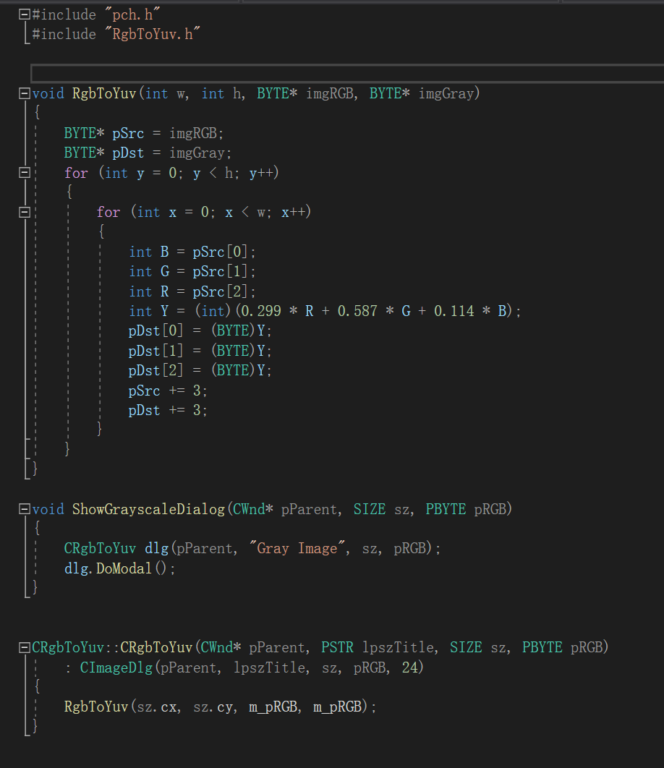
Task: Click x++ in the inner for loop
Action: pyautogui.click(x=293, y=212)
